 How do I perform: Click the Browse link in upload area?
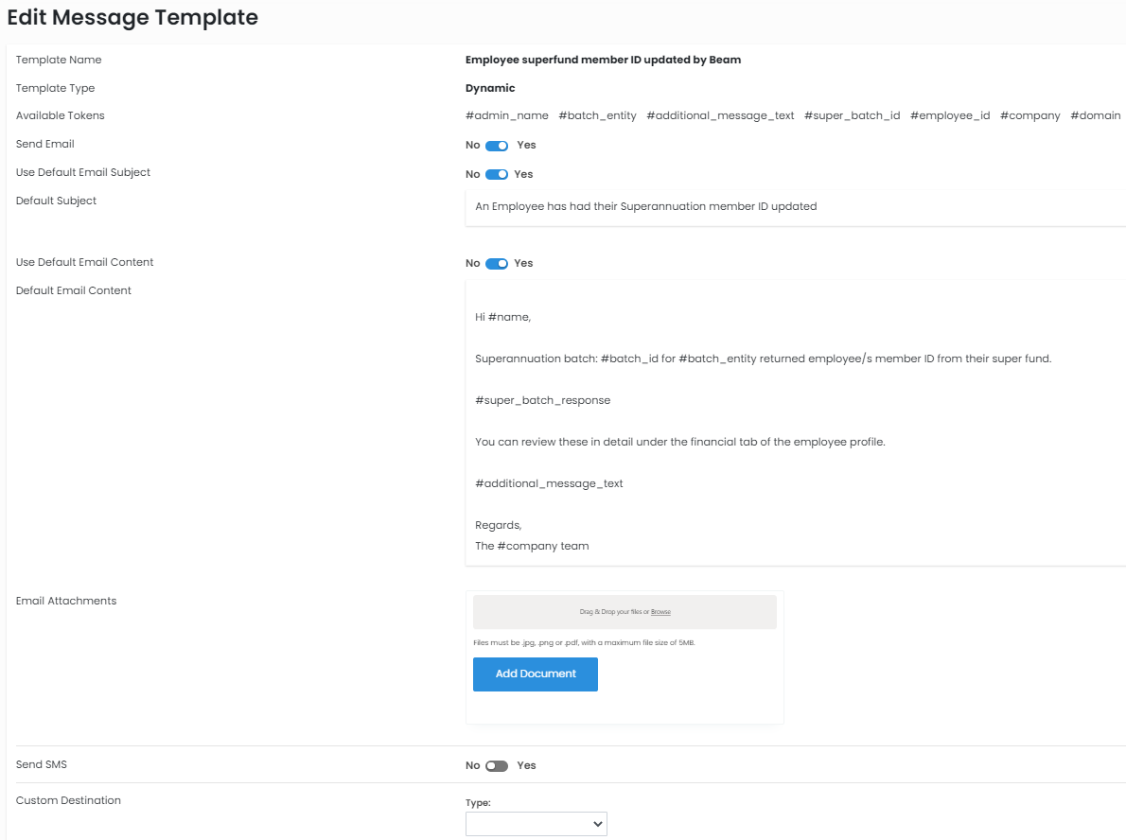(660, 612)
